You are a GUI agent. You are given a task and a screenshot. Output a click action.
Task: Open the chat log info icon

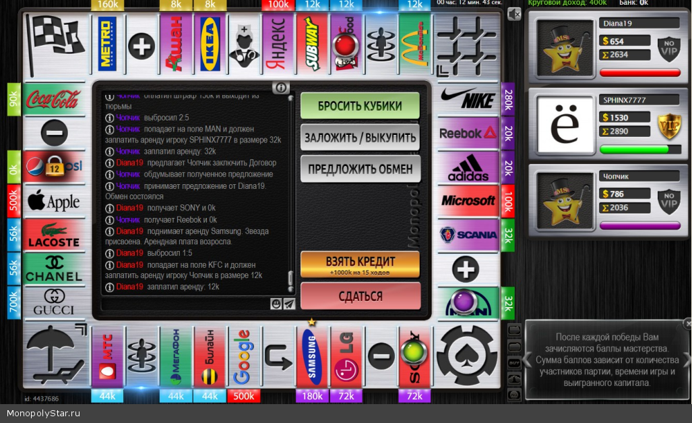click(281, 88)
